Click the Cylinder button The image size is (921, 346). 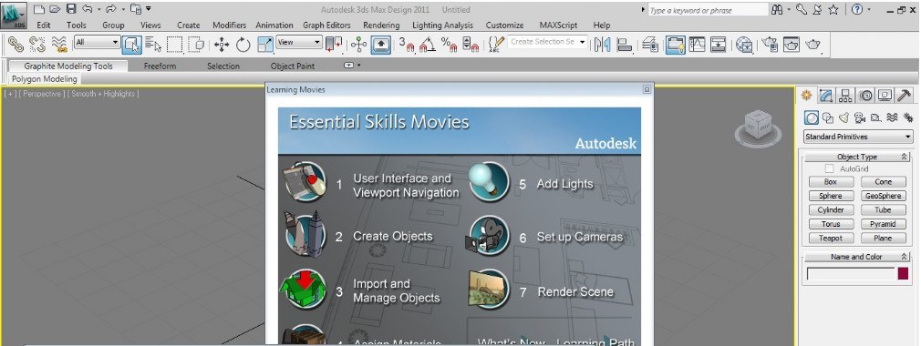tap(830, 210)
